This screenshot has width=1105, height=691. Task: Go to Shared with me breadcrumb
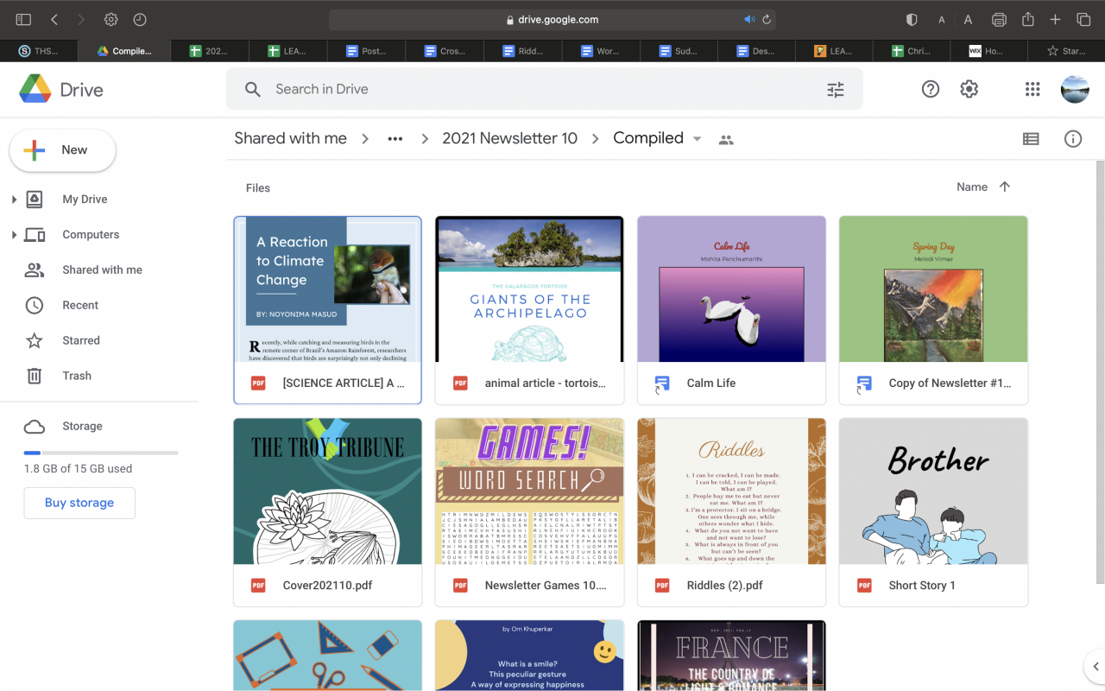pyautogui.click(x=291, y=138)
